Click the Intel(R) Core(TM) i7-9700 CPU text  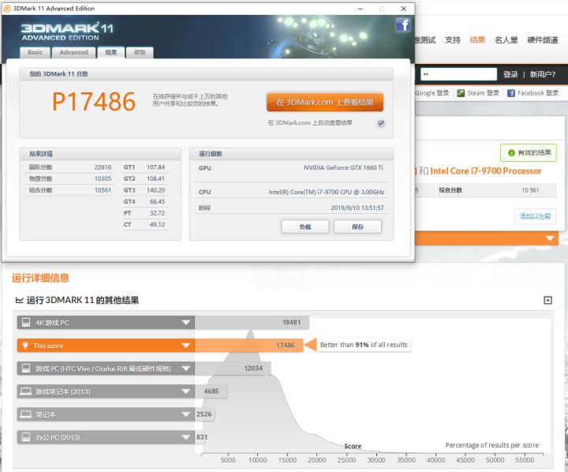[x=327, y=192]
